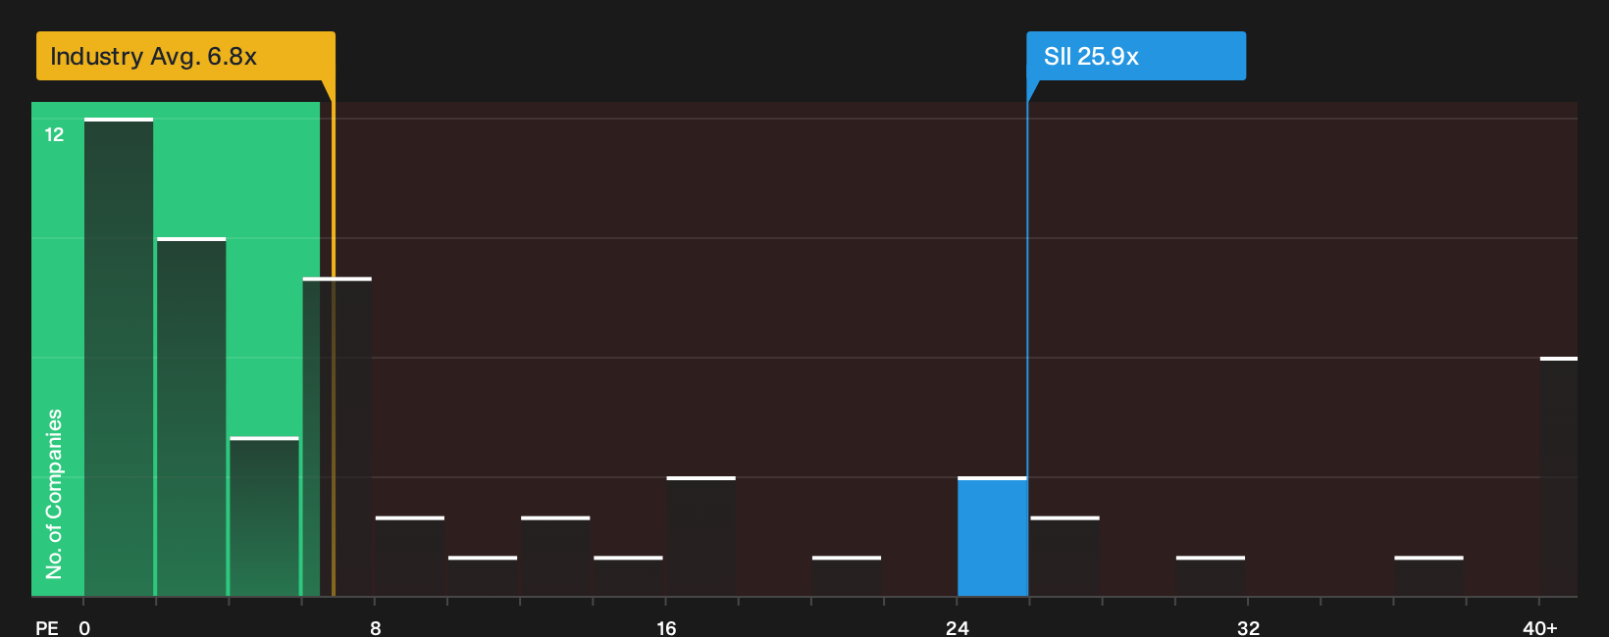Screen dimensions: 1609x637
Task: Click the bar crossing the industry average line
Action: pos(337,437)
